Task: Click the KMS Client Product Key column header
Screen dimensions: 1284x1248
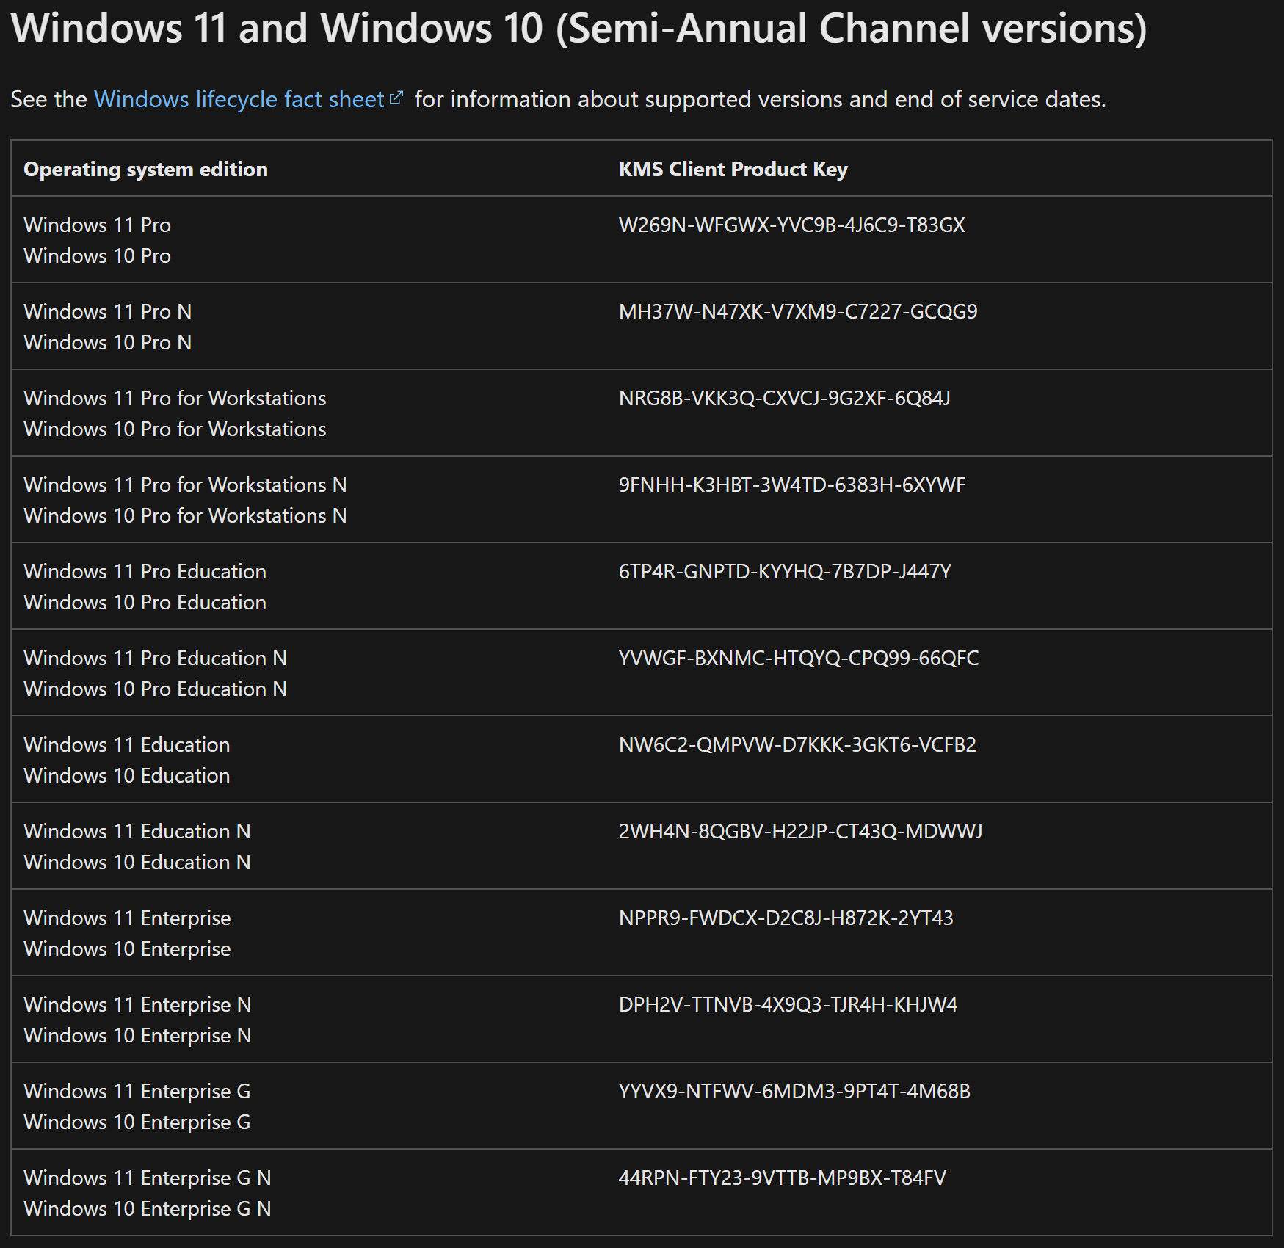Action: tap(733, 169)
